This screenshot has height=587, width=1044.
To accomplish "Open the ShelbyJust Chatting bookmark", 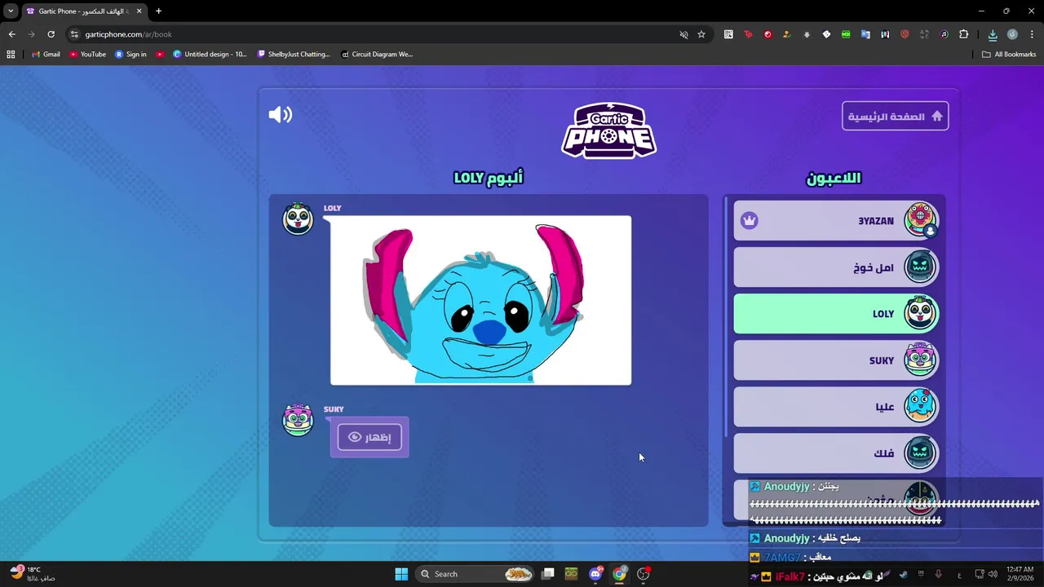I will click(294, 55).
